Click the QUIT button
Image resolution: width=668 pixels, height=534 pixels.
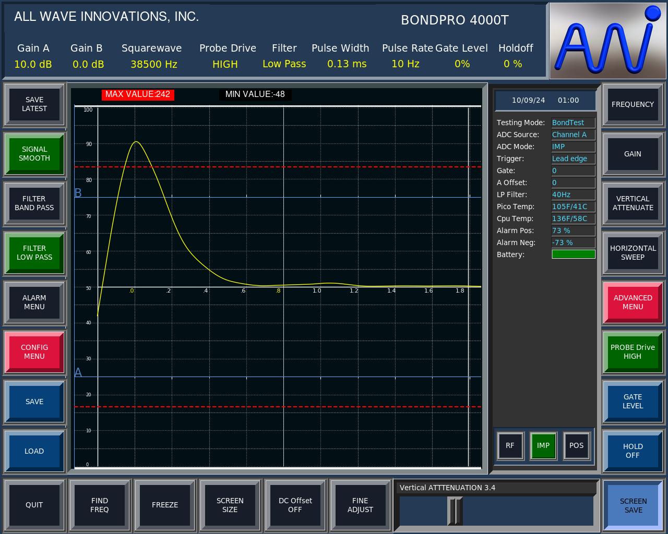pyautogui.click(x=34, y=505)
